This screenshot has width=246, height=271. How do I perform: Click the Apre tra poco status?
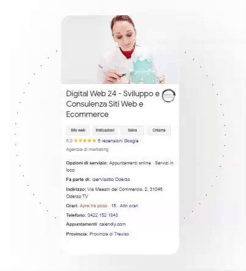(94, 205)
